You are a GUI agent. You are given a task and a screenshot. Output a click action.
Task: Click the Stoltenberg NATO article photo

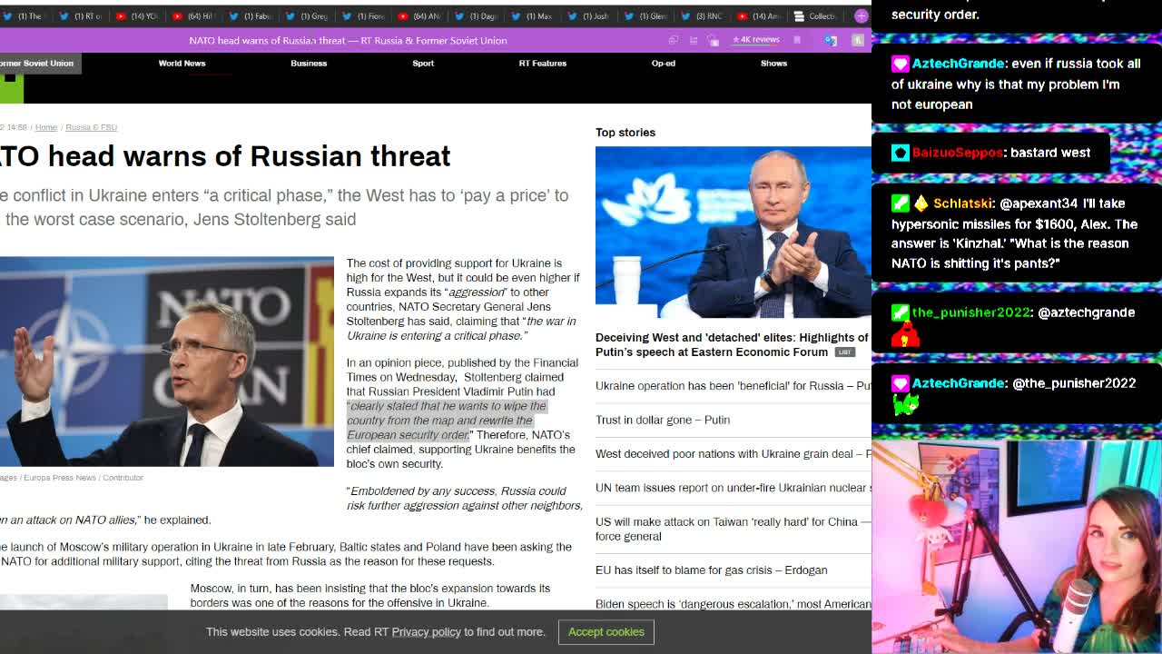click(167, 362)
